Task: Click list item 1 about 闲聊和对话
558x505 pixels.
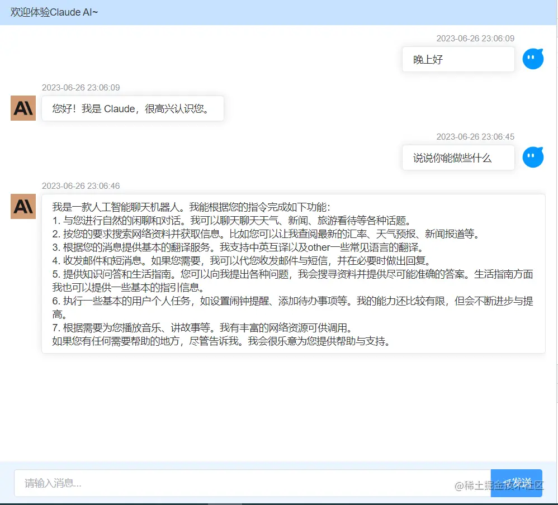Action: pyautogui.click(x=231, y=221)
